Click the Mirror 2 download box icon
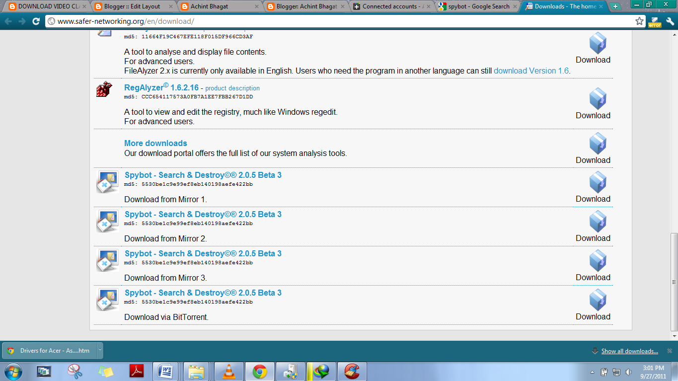 tap(598, 222)
